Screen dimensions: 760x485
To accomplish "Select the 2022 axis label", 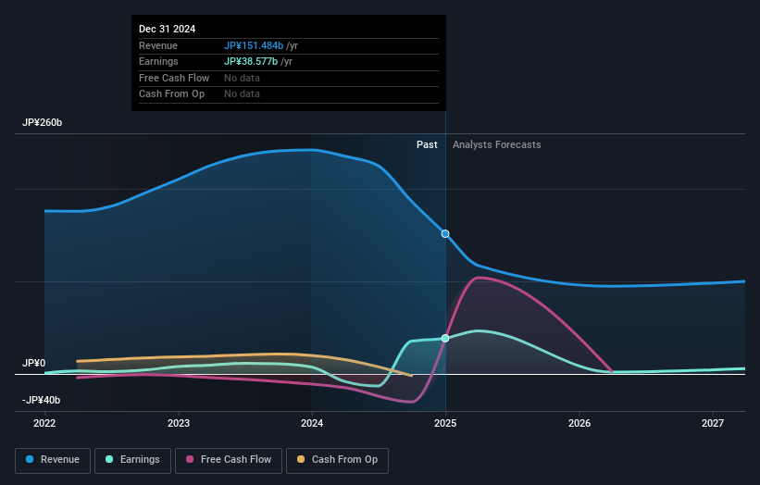I will pos(44,423).
